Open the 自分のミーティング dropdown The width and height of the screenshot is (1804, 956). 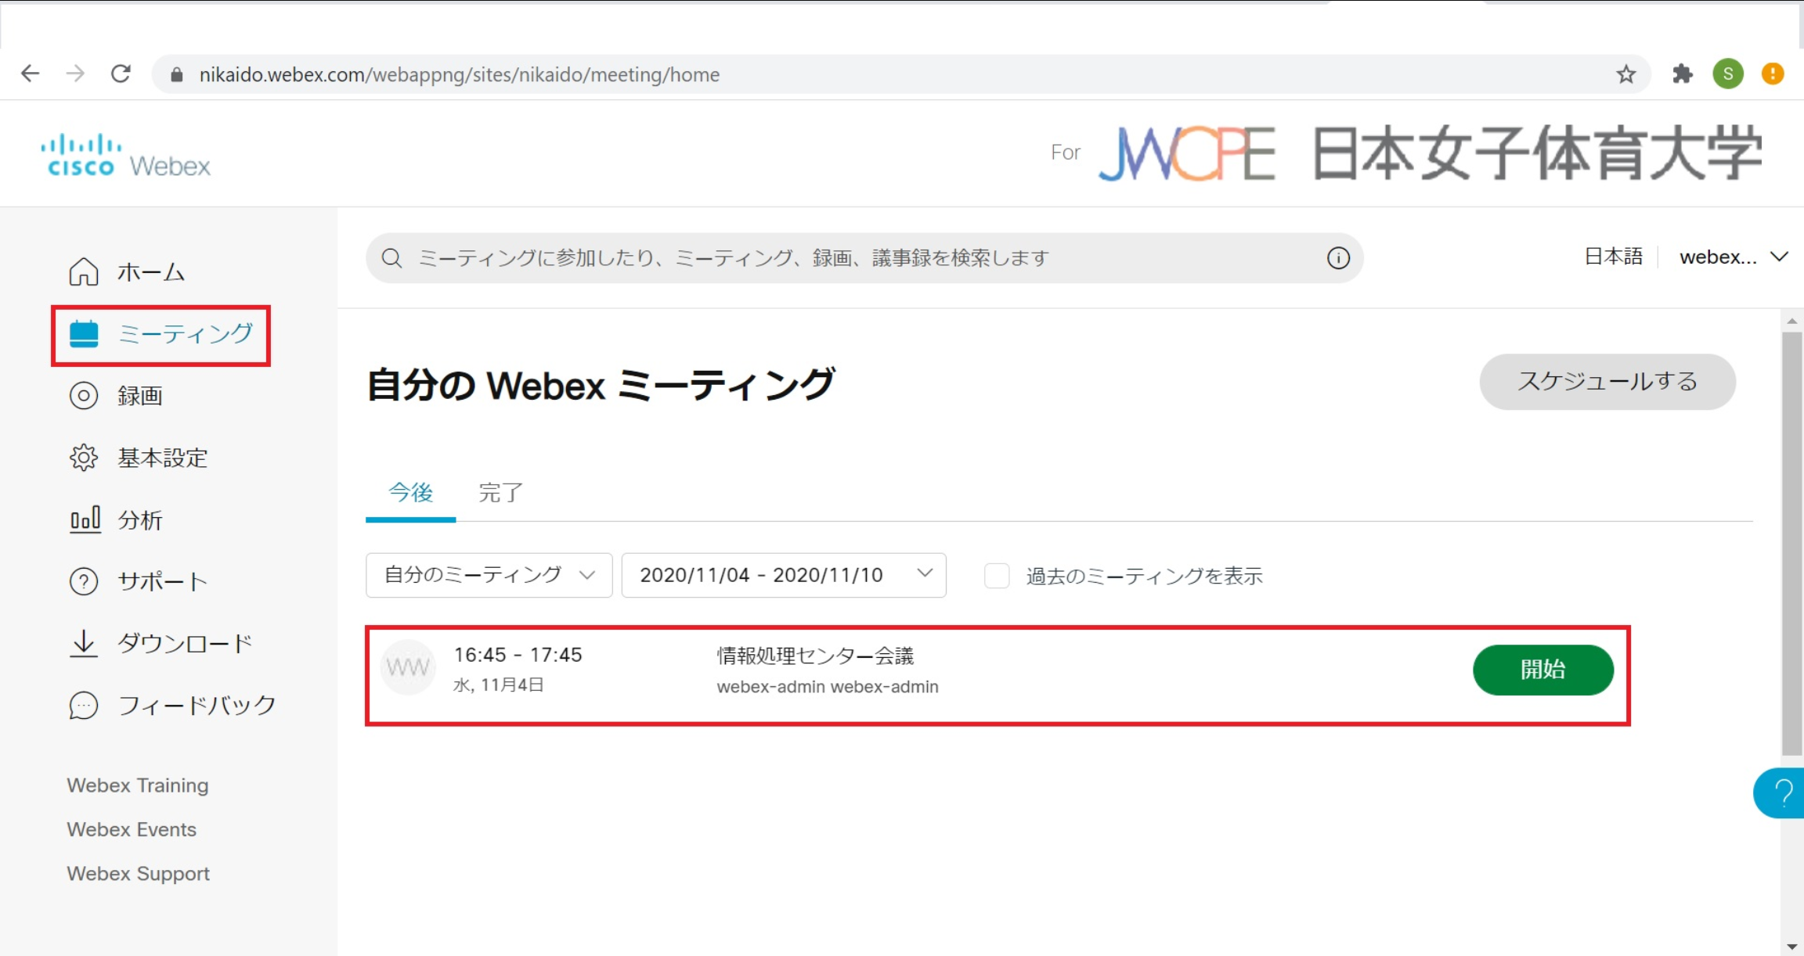coord(489,575)
